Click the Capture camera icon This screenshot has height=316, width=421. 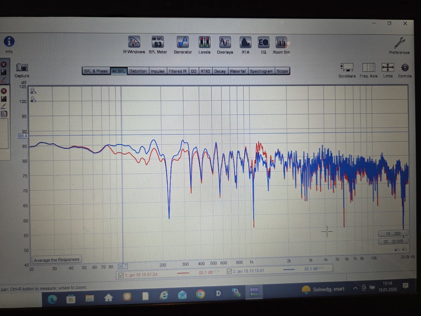tap(22, 68)
